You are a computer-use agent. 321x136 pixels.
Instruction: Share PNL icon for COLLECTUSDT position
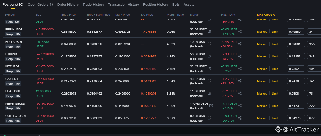(x=240, y=118)
